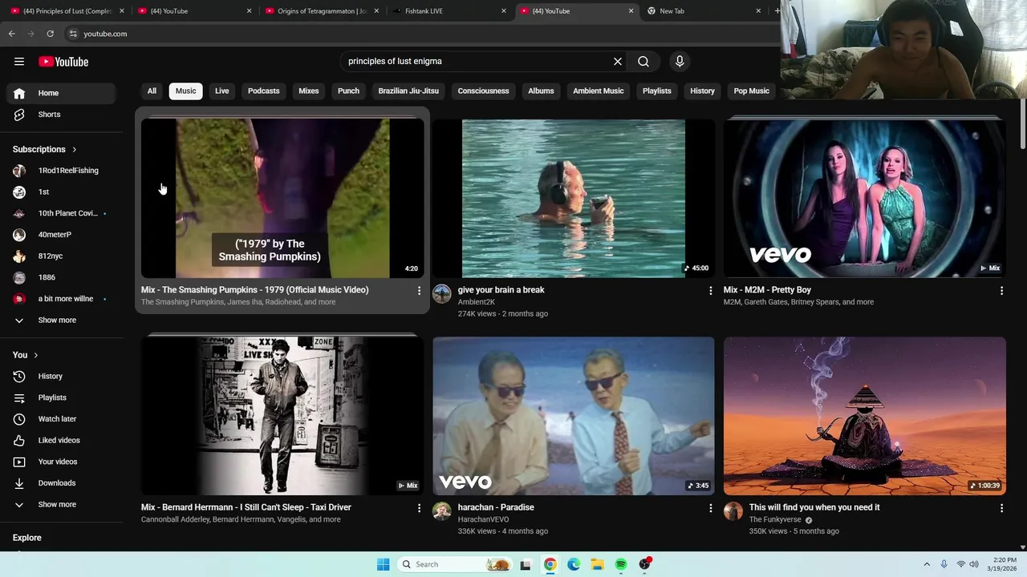Viewport: 1027px width, 577px height.
Task: Open options menu for Smashing Pumpkins mix
Action: [419, 291]
